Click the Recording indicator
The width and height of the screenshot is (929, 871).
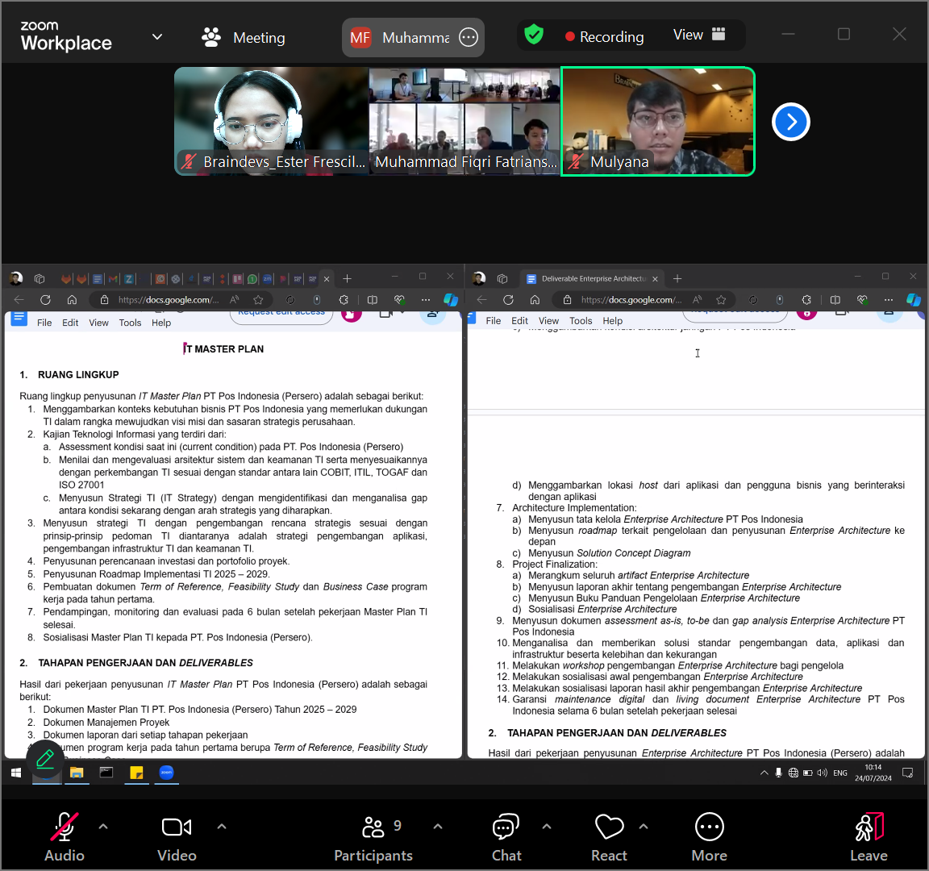pos(605,37)
